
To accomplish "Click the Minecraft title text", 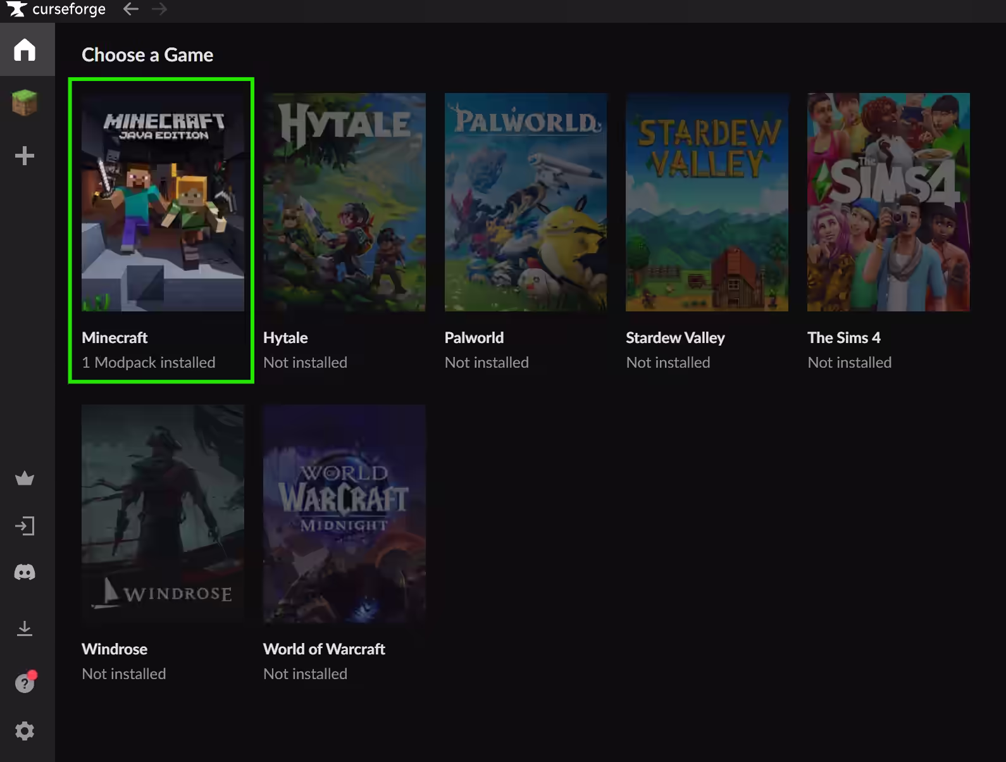I will pyautogui.click(x=115, y=338).
